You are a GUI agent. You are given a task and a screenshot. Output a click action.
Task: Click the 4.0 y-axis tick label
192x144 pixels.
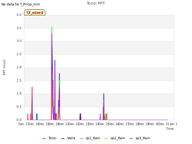pos(19,15)
